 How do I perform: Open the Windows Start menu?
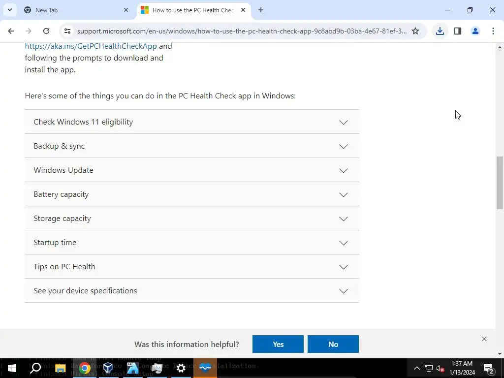pos(12,368)
